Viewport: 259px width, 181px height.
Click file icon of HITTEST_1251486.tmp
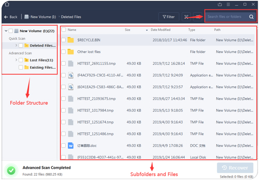click(x=71, y=134)
